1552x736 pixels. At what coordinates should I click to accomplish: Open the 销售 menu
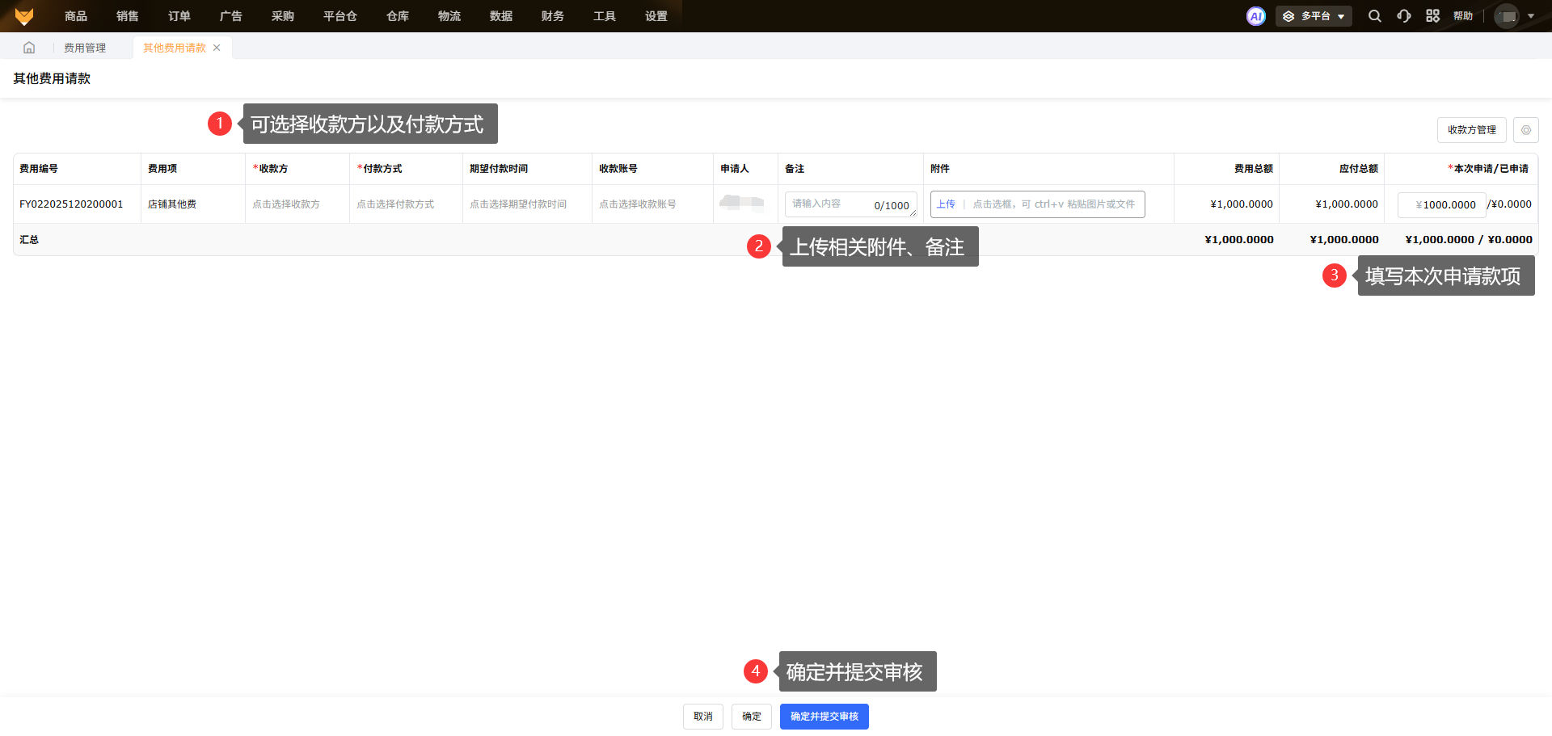(x=128, y=16)
